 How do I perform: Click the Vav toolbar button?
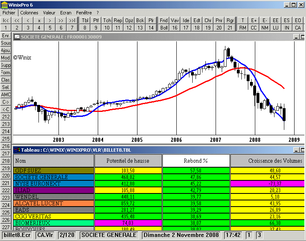point(175,20)
